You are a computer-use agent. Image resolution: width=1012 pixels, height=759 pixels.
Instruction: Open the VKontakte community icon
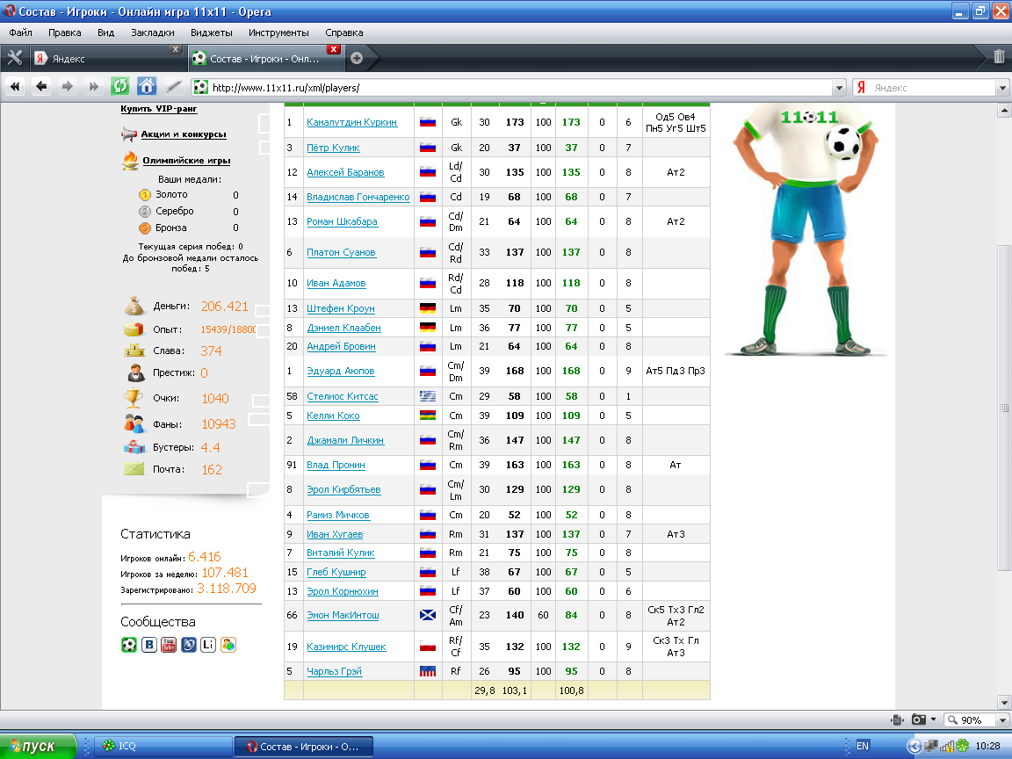(x=149, y=645)
